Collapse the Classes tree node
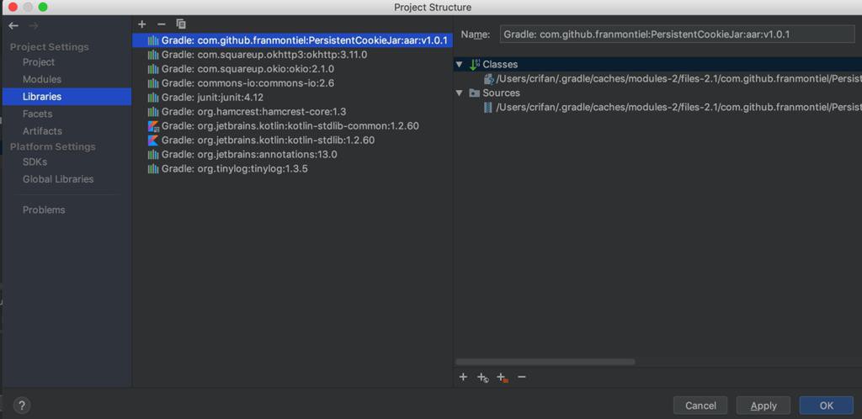This screenshot has height=419, width=862. click(x=459, y=65)
